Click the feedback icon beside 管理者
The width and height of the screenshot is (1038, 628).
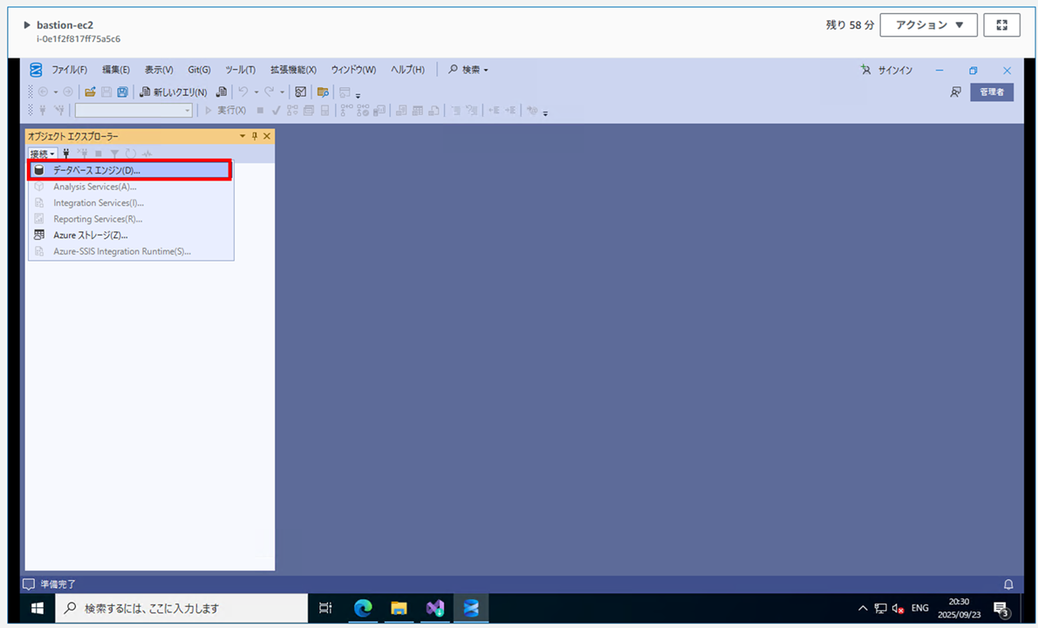[x=955, y=92]
